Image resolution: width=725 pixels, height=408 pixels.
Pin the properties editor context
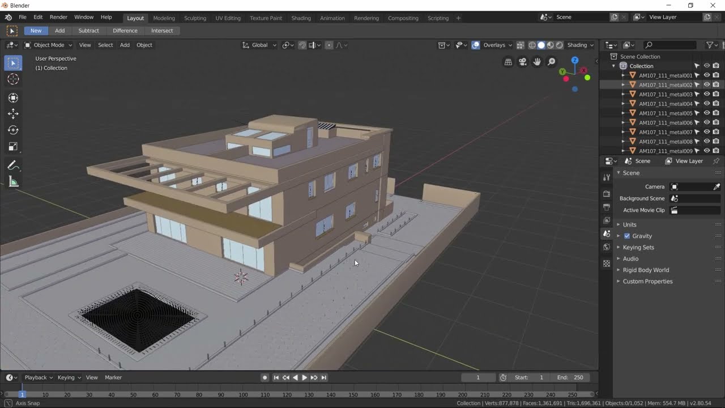[x=716, y=161]
